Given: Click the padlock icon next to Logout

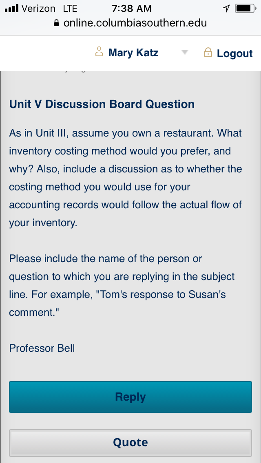Looking at the screenshot, I should [208, 53].
